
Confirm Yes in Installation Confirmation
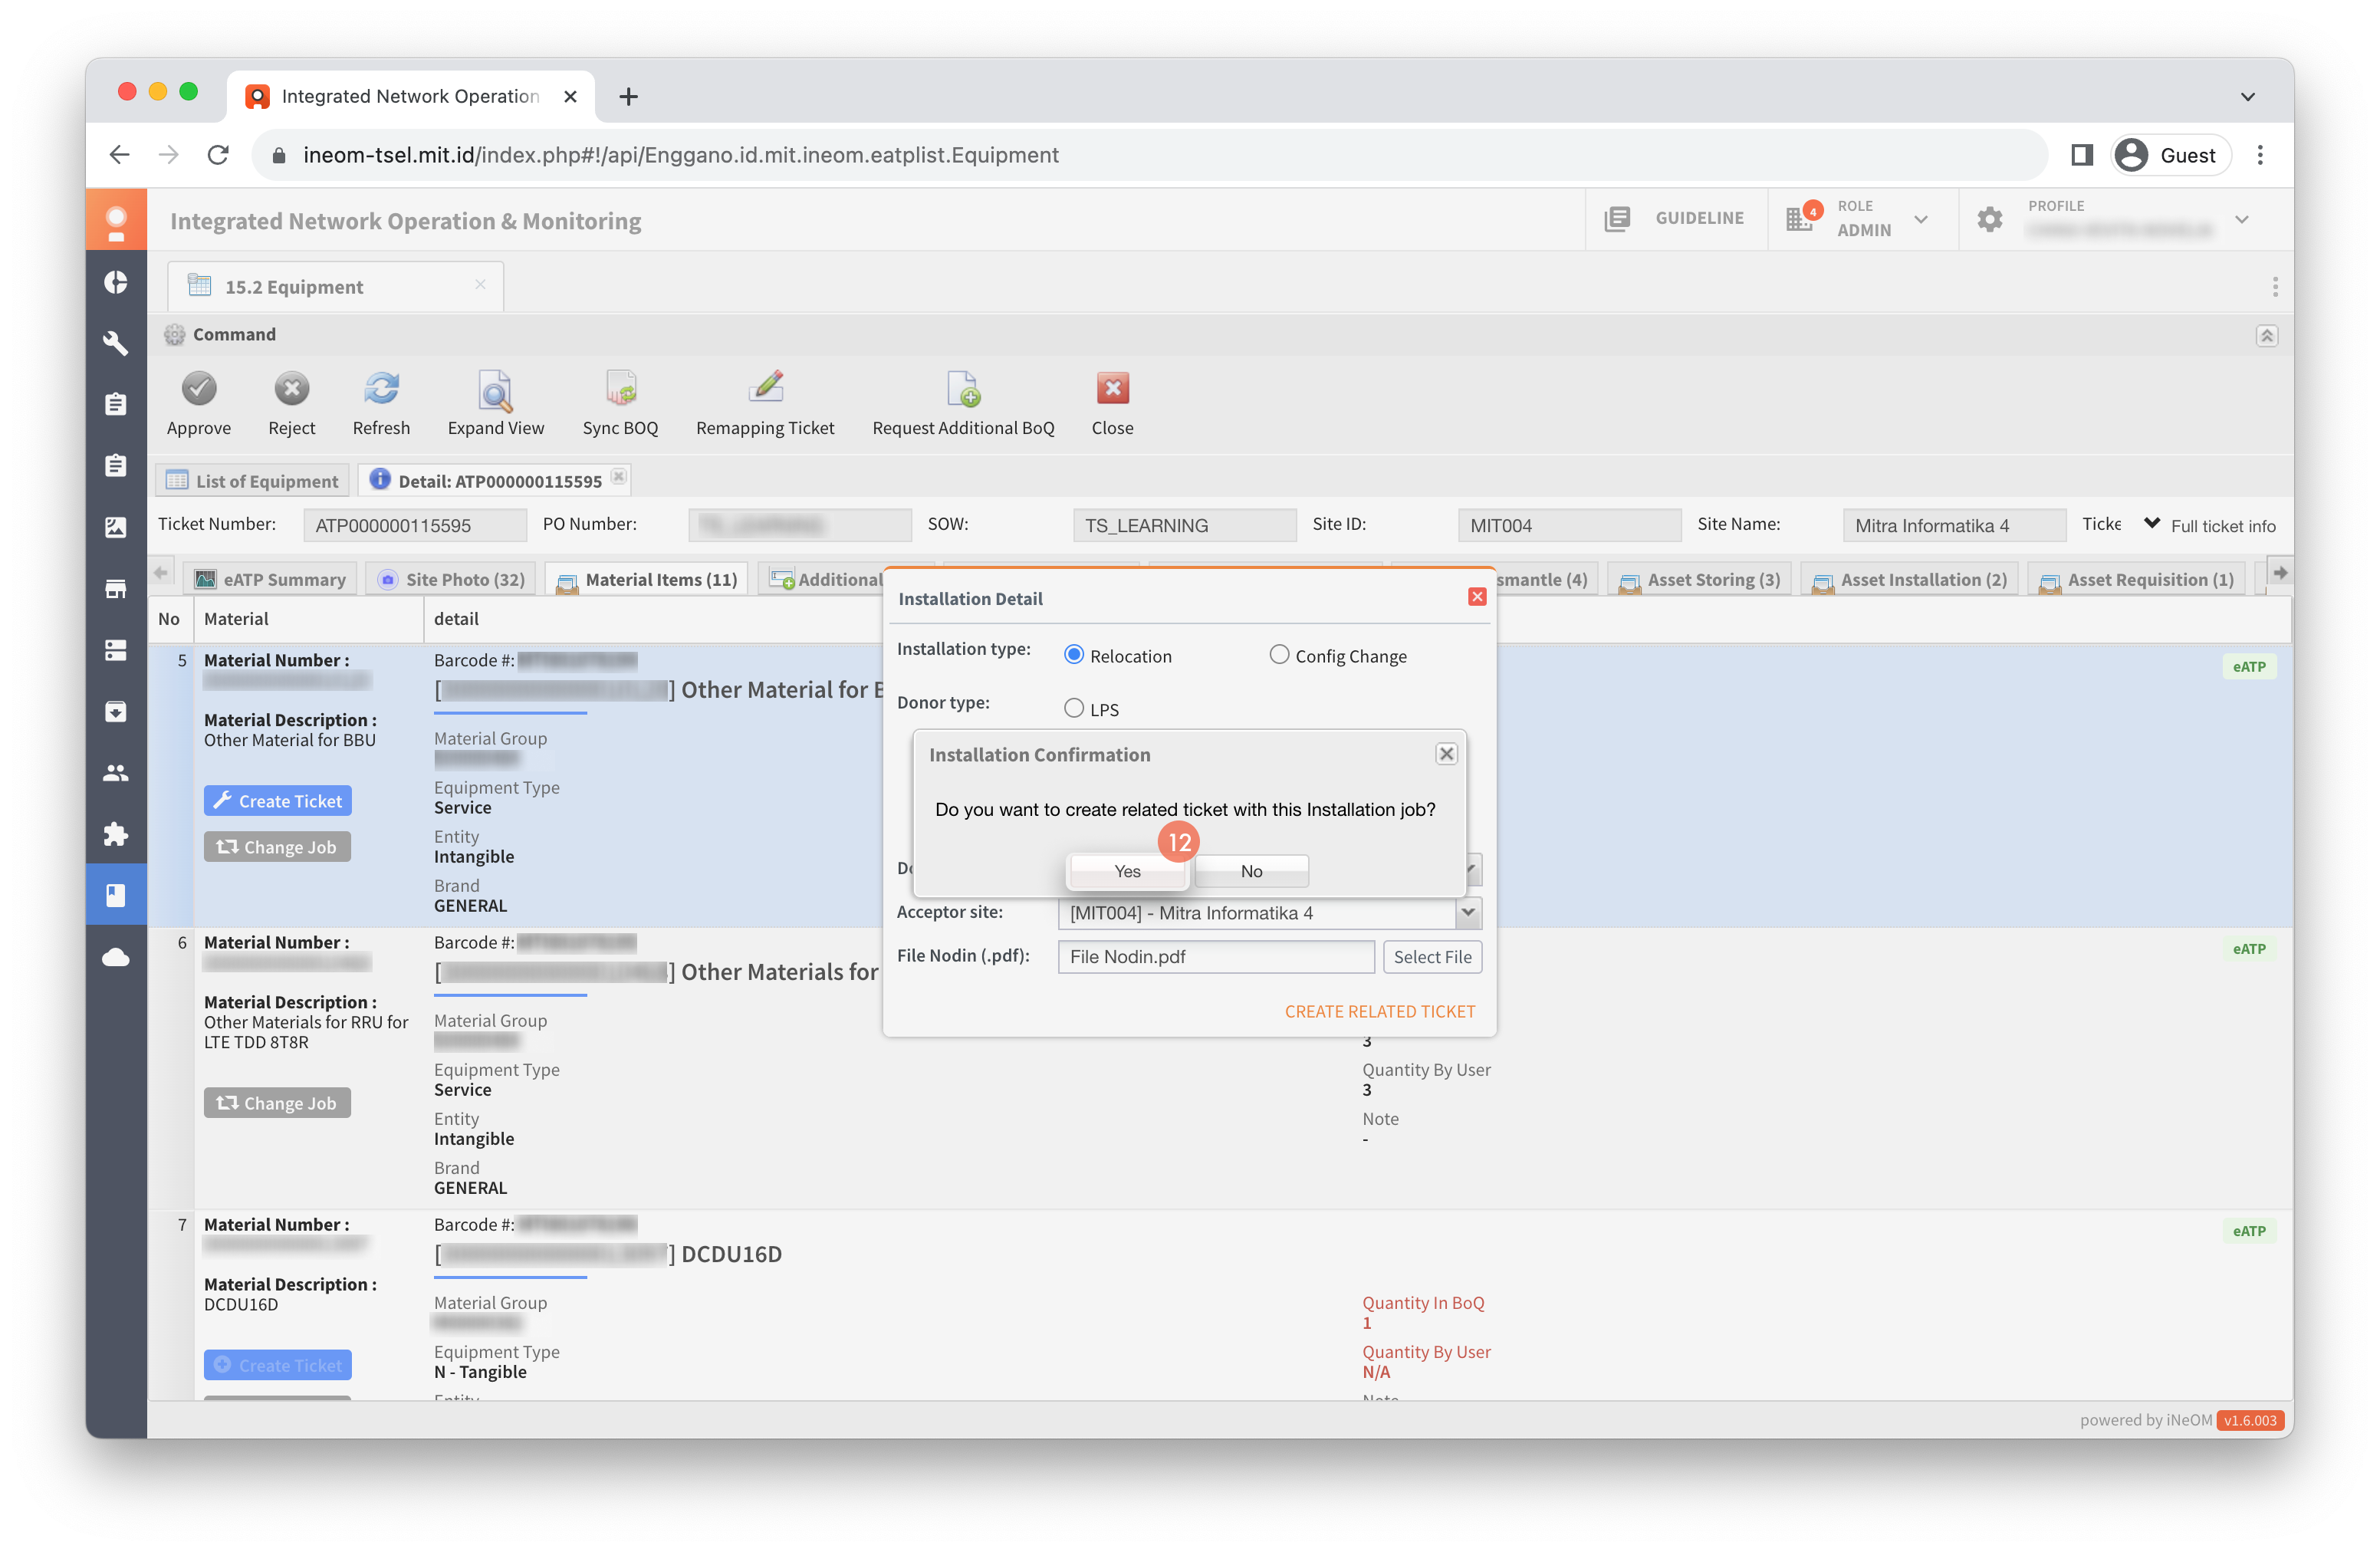click(1127, 870)
